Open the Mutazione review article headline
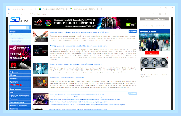The height and width of the screenshot is (116, 181). pyautogui.click(x=67, y=78)
